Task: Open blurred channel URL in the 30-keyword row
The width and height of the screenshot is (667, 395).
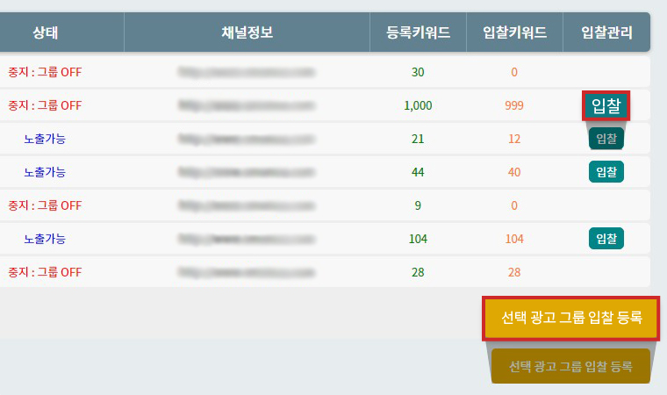Action: pos(246,72)
